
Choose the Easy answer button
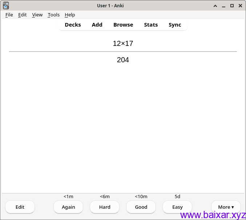177,207
